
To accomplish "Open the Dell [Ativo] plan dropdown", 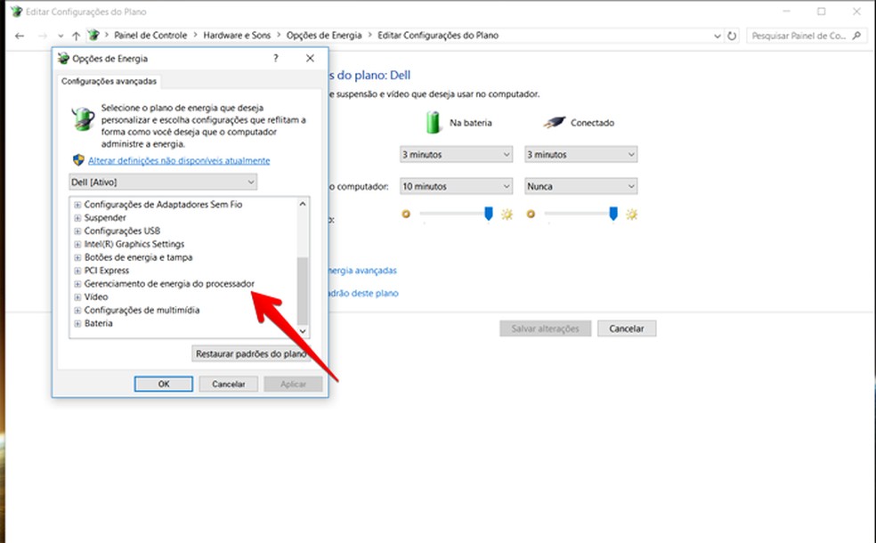I will 163,182.
